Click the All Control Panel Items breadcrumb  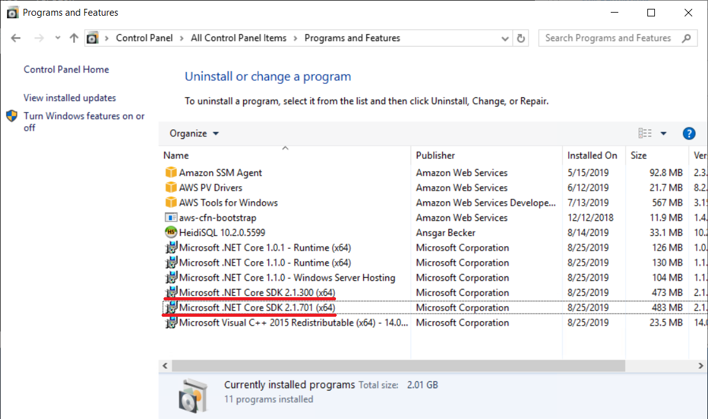(x=238, y=38)
